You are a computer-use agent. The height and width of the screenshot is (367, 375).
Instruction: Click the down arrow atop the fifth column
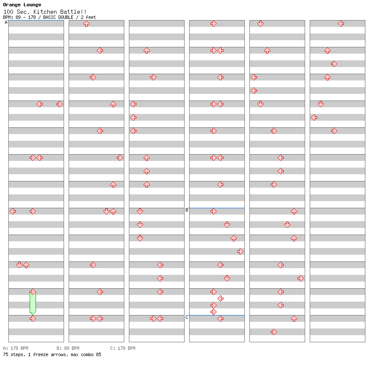pos(260,24)
